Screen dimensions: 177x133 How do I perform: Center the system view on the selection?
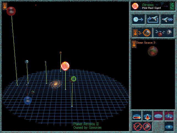coord(169,127)
